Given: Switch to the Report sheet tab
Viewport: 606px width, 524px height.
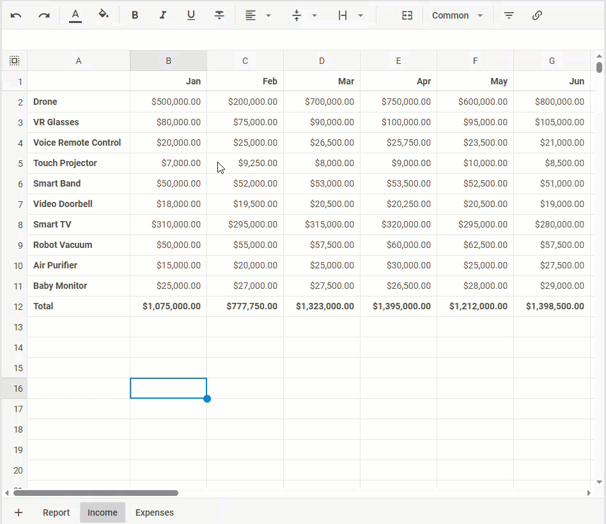Looking at the screenshot, I should point(56,512).
